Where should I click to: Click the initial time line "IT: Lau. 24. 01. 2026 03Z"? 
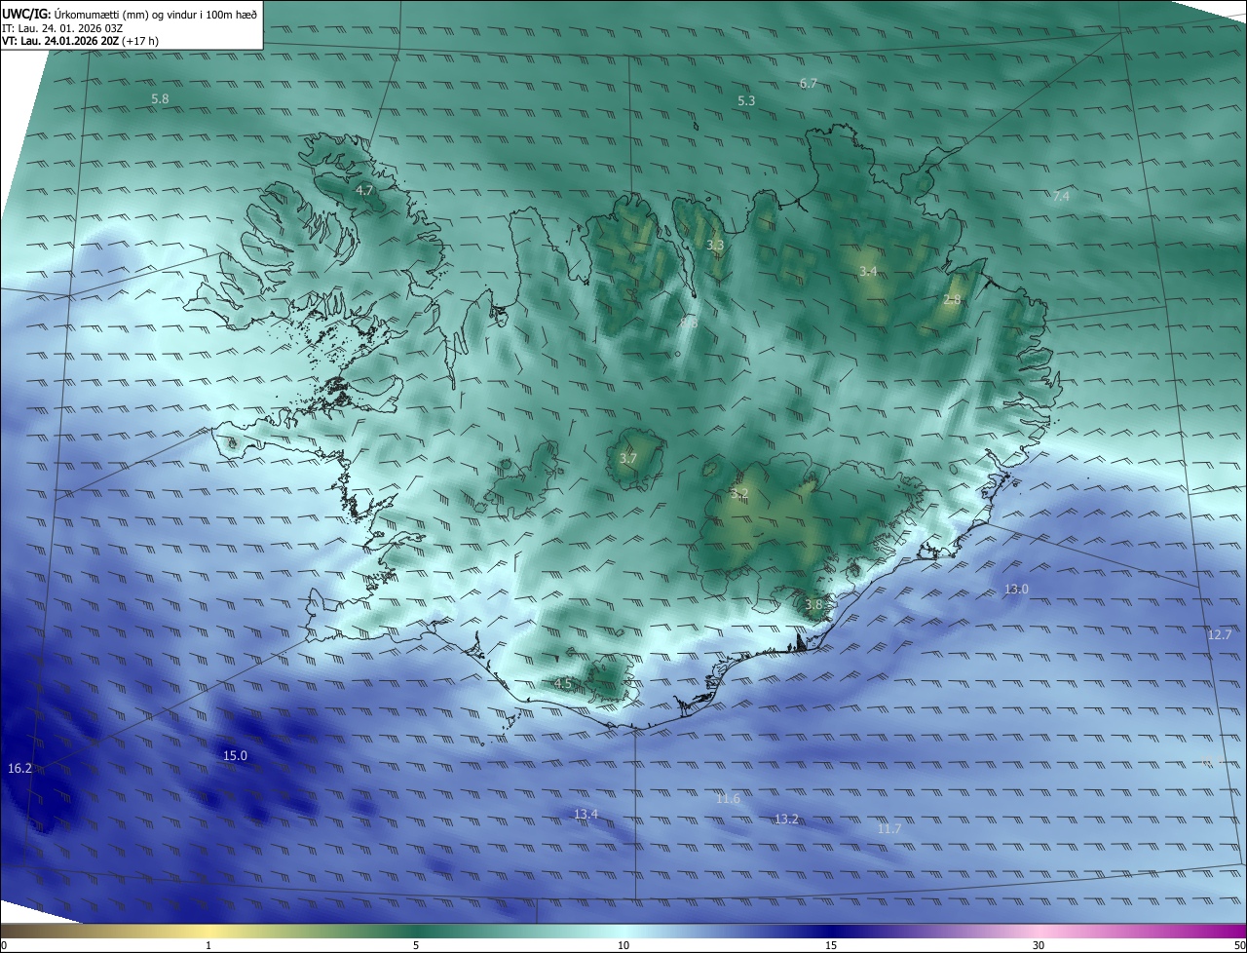click(x=64, y=27)
